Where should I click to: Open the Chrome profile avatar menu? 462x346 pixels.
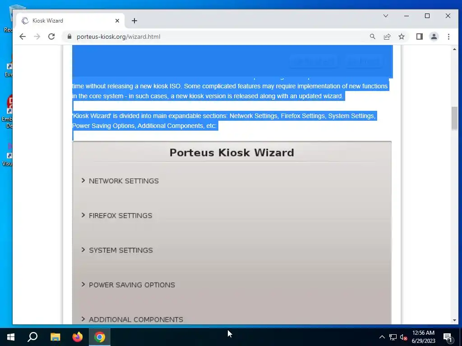[x=434, y=36]
